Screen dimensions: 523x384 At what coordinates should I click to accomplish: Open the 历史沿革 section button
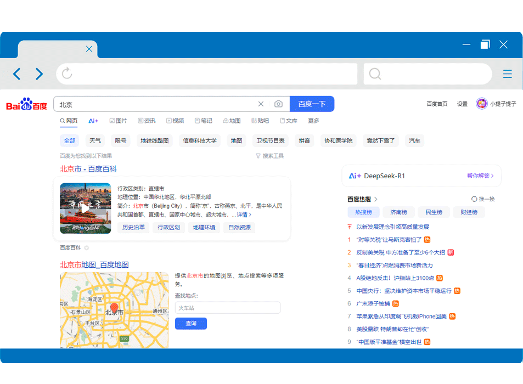click(x=133, y=227)
